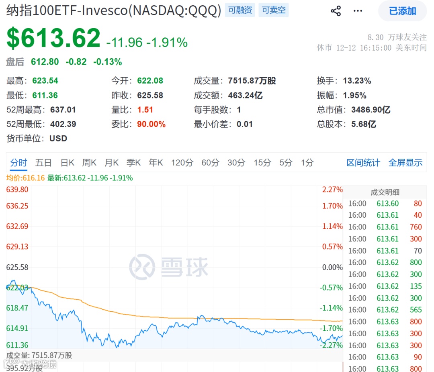Screen dimensions: 434x372
Task: Switch to the 60分 chart tab
Action: (210, 163)
